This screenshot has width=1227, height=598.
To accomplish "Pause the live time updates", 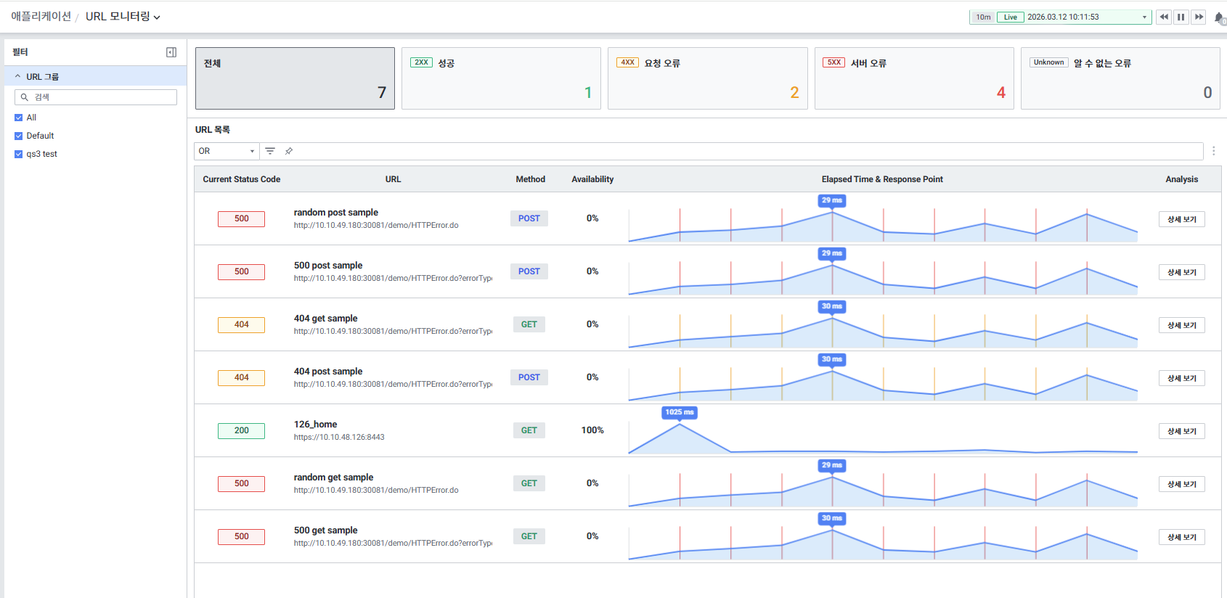I will coord(1181,17).
